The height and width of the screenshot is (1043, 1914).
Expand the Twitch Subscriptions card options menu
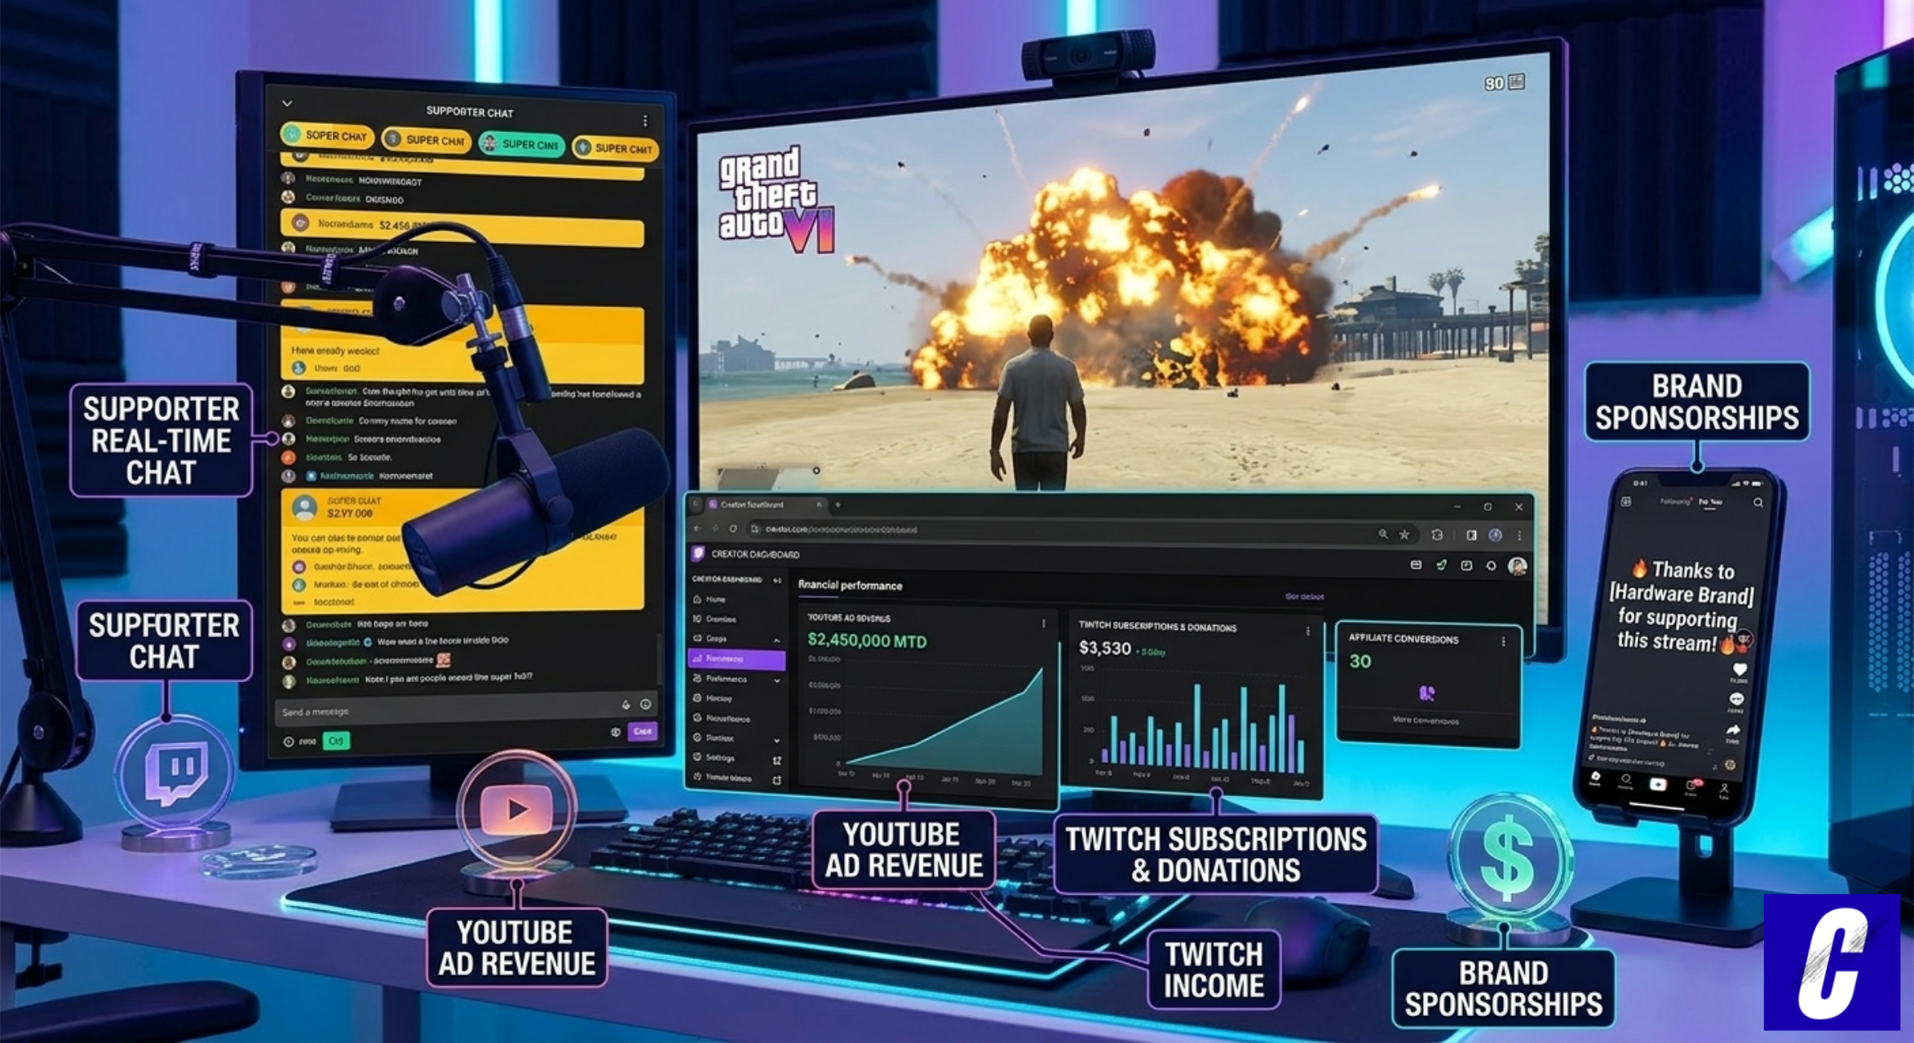coord(1308,632)
